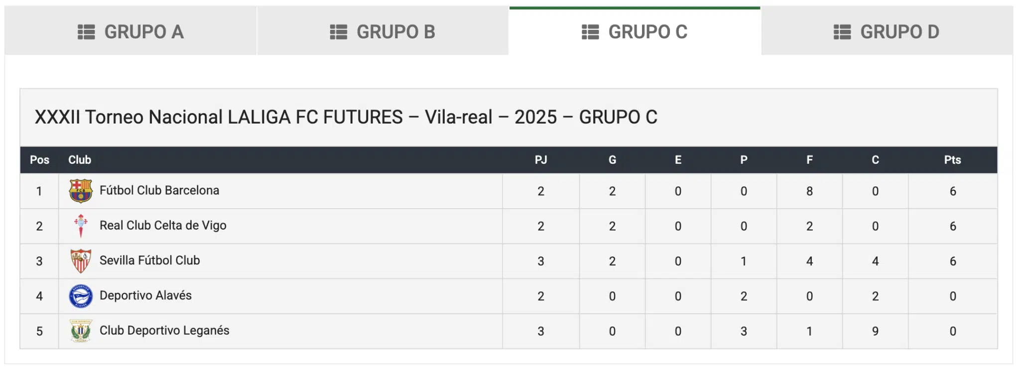The height and width of the screenshot is (371, 1020).
Task: Switch to the GRUPO A tab
Action: 131,31
